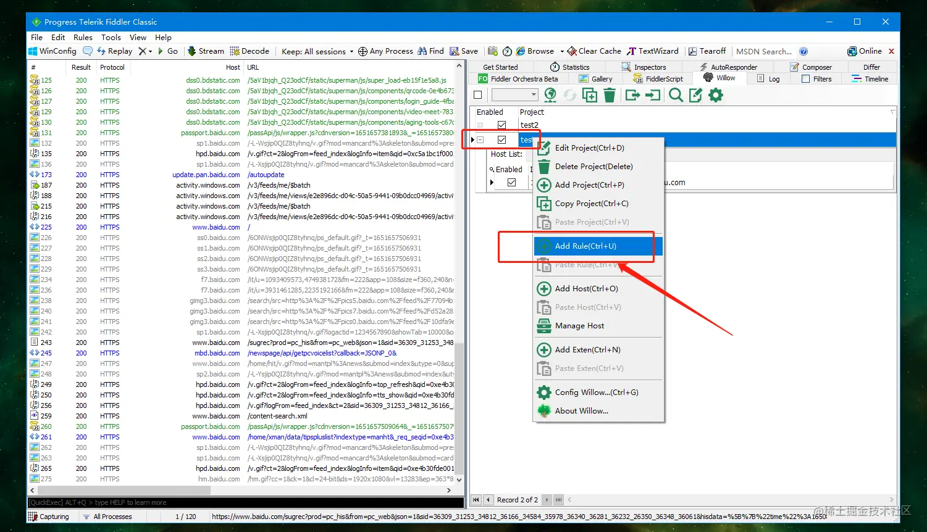Clear Cache from the toolbar
The image size is (927, 532).
(x=594, y=51)
